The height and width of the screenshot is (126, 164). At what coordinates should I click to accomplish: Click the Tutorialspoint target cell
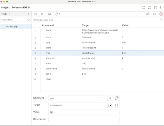89,48
